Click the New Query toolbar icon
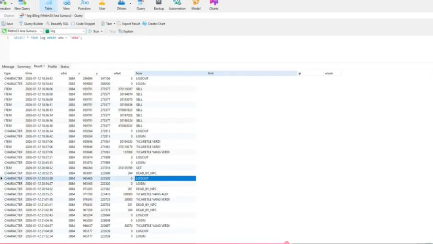433x244 pixels. [x=22, y=5]
